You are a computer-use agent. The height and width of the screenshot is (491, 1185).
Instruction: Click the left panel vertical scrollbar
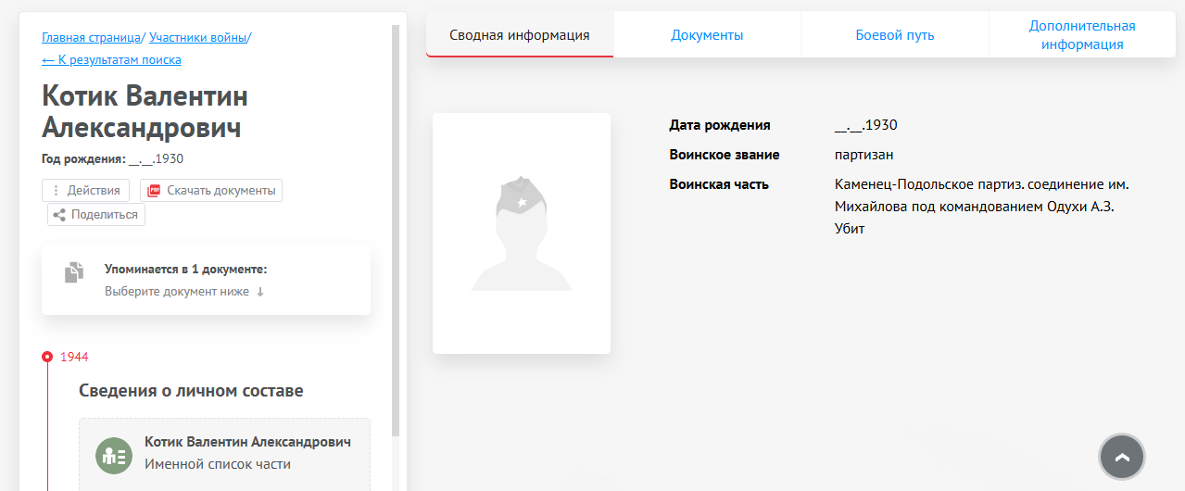point(397,230)
